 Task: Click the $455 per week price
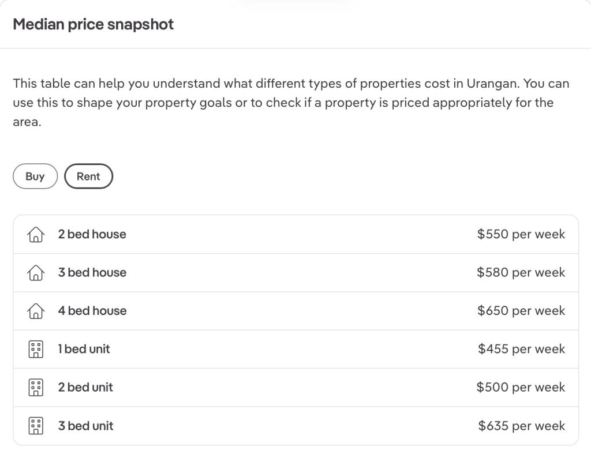[x=521, y=349]
